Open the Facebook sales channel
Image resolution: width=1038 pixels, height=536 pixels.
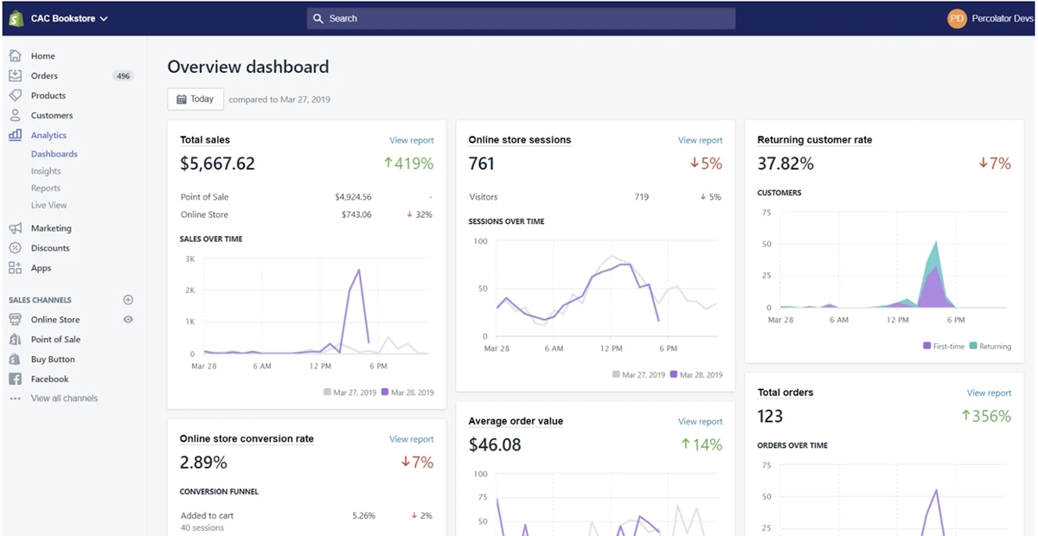(50, 380)
